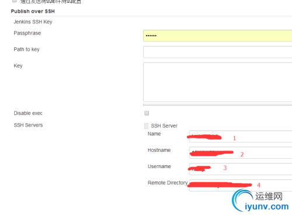This screenshot has width=292, height=216.
Task: Click the iyunv.com watermark logo
Action: tap(260, 201)
